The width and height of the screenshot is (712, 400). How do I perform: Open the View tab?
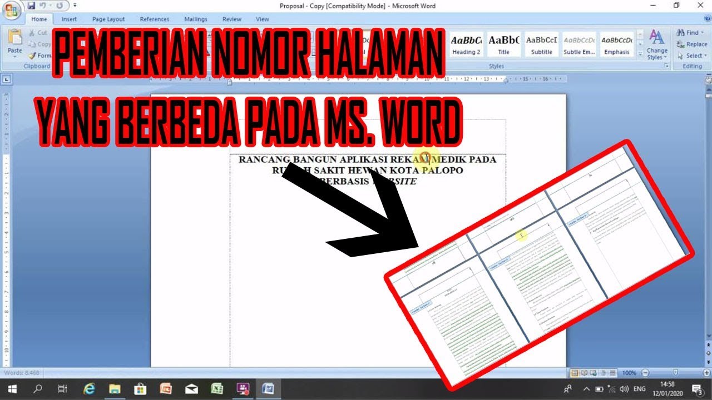point(263,19)
